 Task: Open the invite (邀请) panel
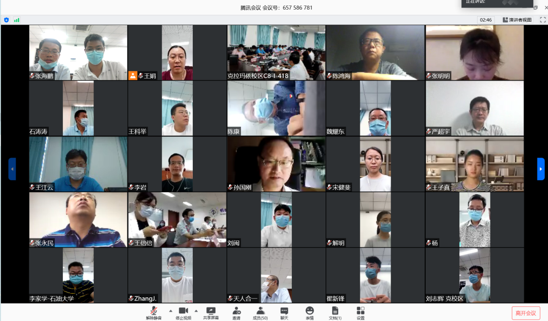(x=236, y=312)
